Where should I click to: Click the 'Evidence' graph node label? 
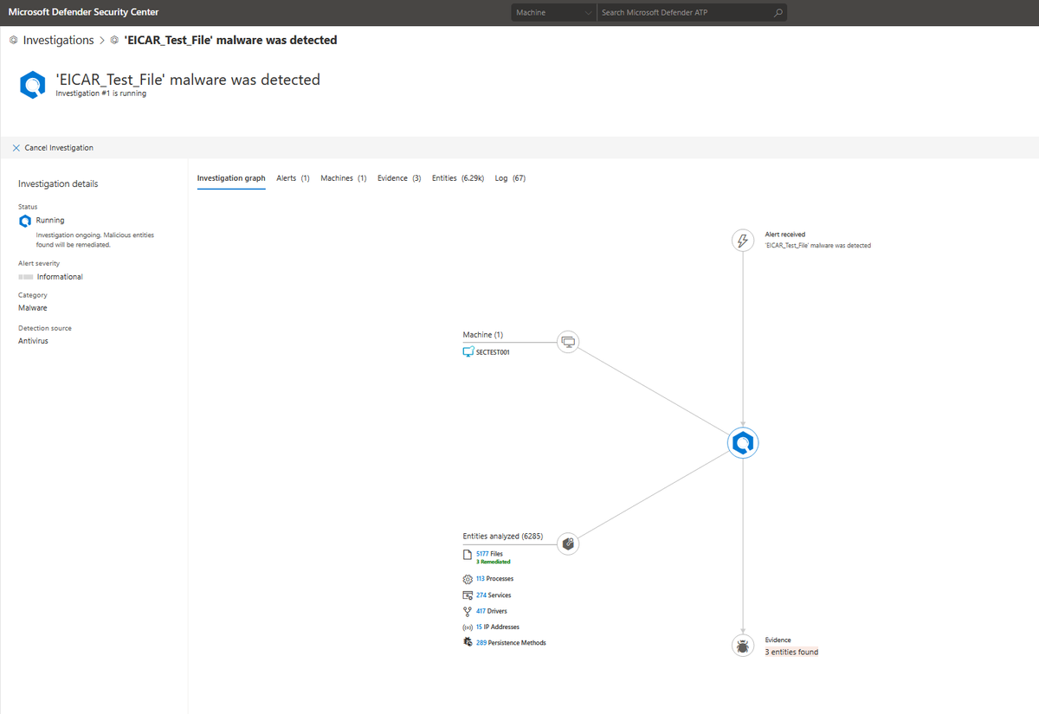[x=778, y=640]
